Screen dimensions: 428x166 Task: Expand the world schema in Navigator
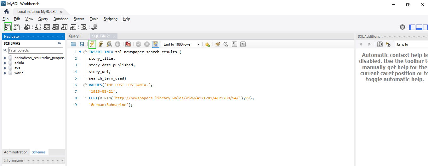(5, 73)
